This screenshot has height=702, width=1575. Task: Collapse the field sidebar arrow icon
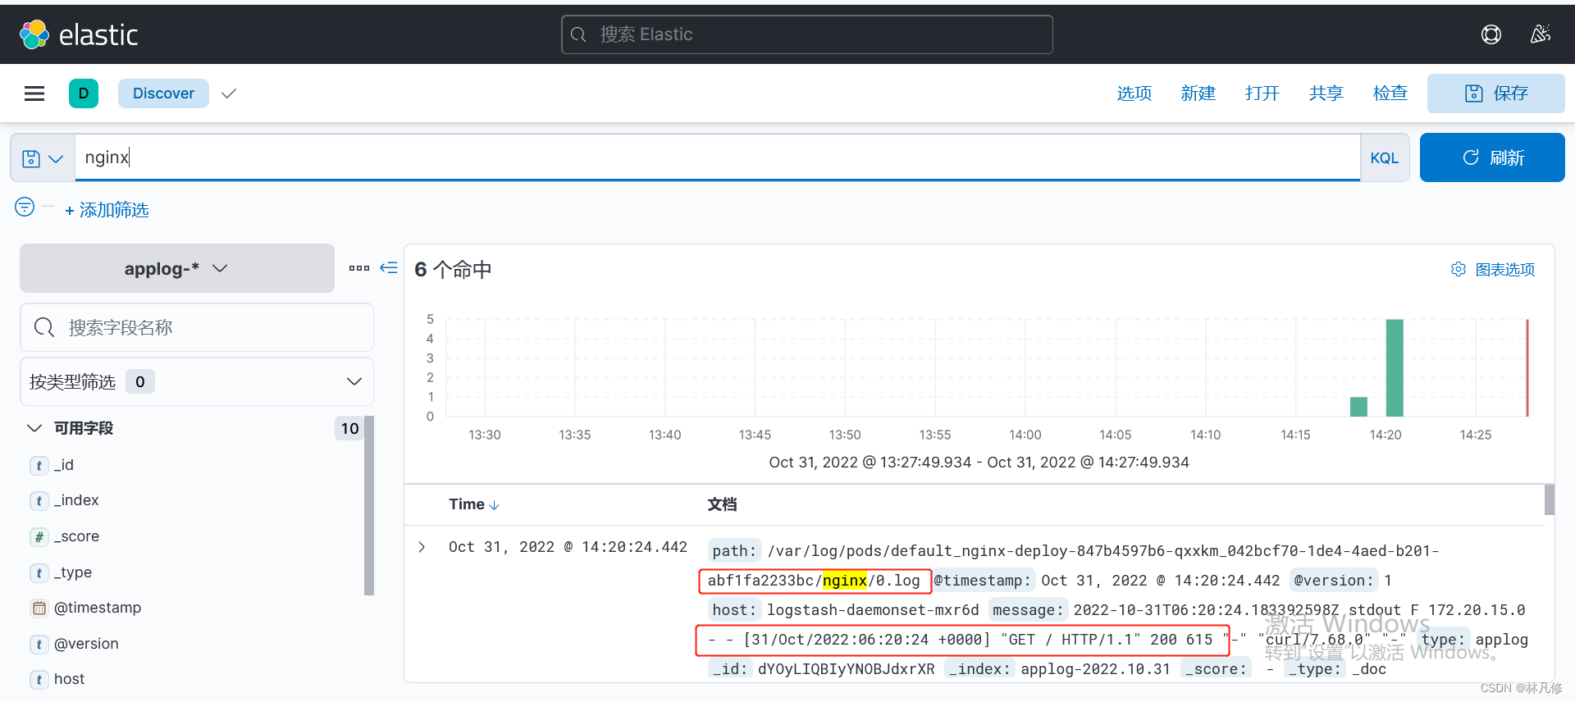coord(389,267)
